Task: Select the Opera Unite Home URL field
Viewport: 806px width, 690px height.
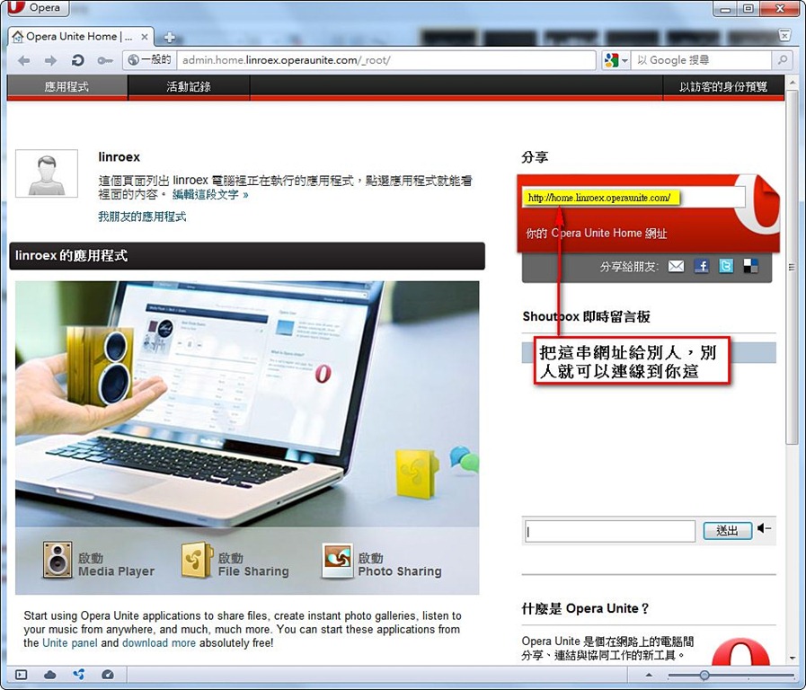Action: pyautogui.click(x=633, y=198)
